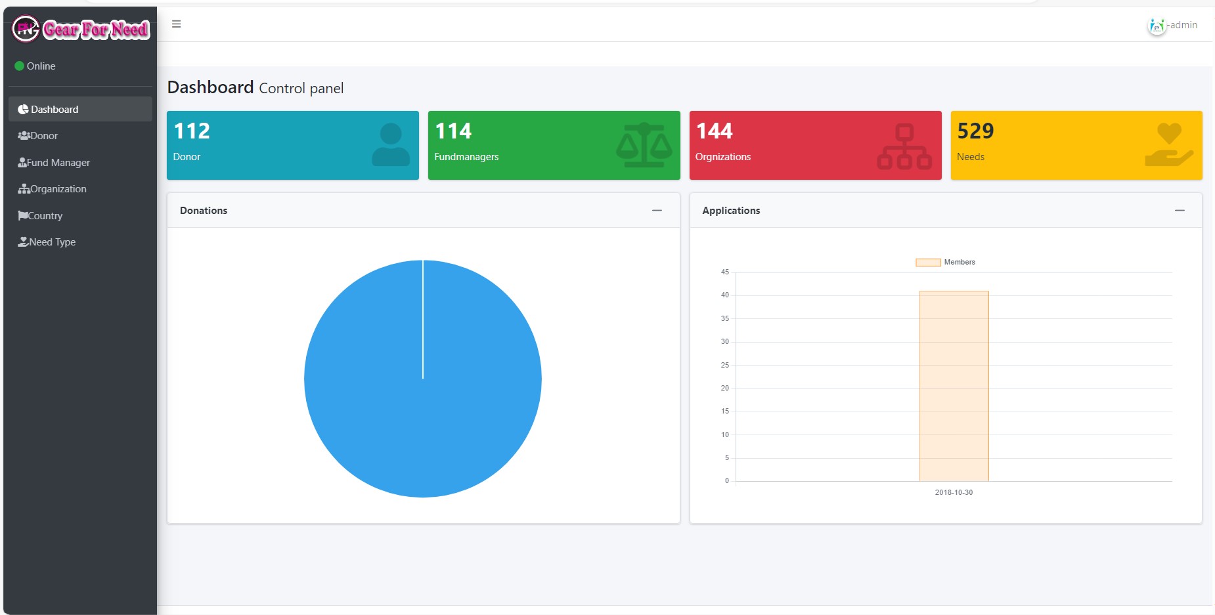1215x615 pixels.
Task: Click the Dashboard pie chart icon in sidebar
Action: pyautogui.click(x=23, y=110)
